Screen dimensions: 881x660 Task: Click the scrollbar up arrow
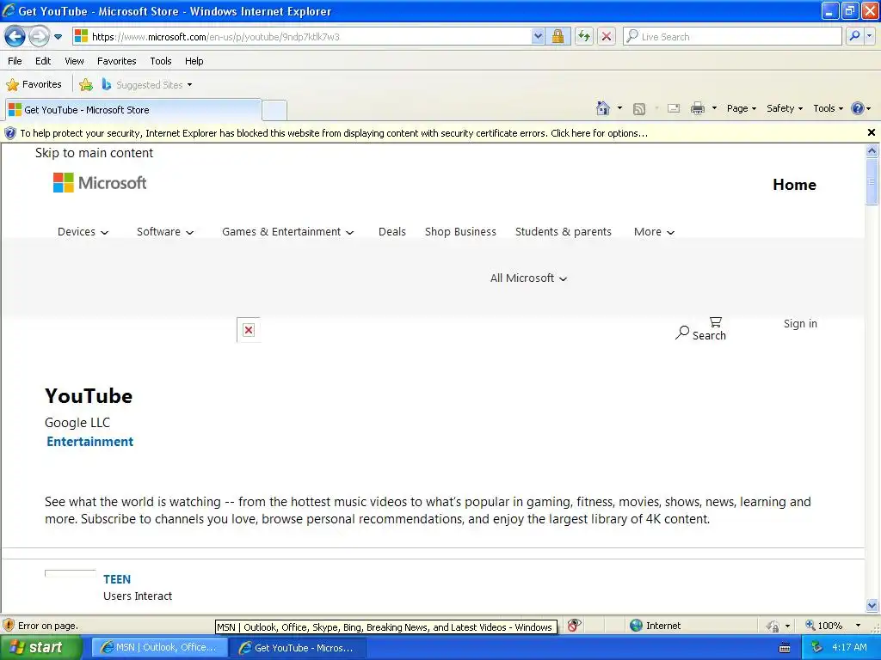(x=872, y=150)
